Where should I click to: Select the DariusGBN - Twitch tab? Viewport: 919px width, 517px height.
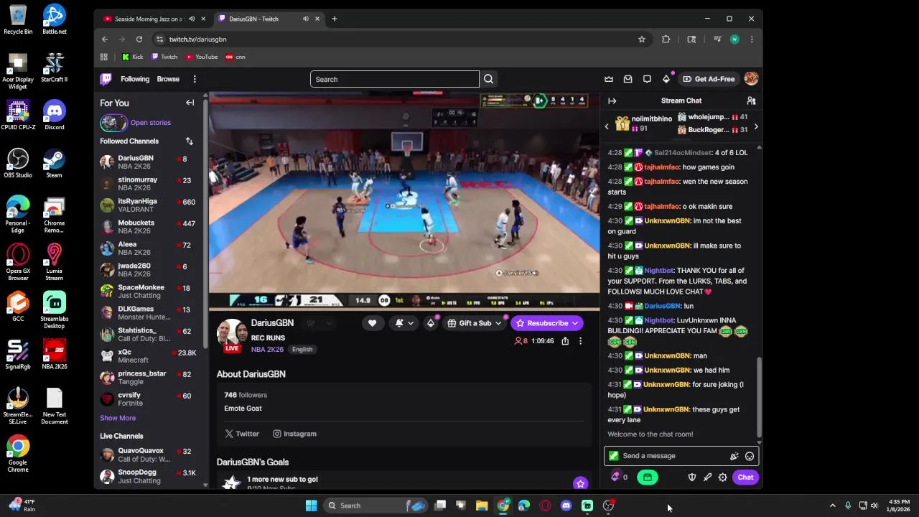(268, 19)
